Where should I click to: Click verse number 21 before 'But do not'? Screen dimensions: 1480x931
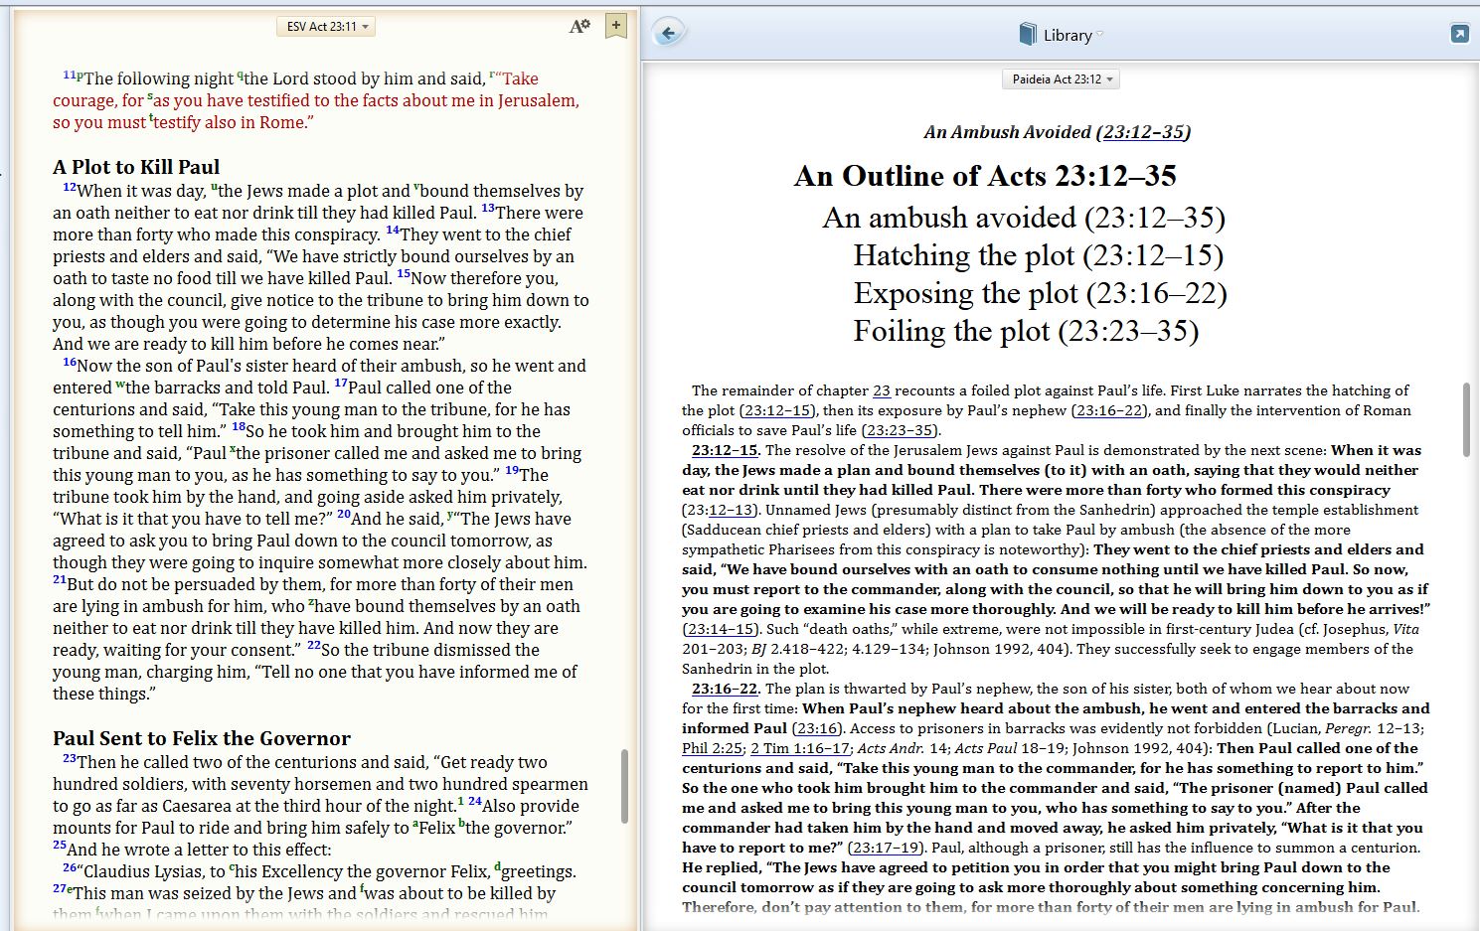[x=60, y=580]
